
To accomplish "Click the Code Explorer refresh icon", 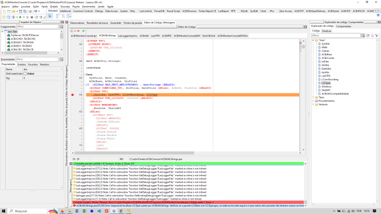I will [368, 35].
